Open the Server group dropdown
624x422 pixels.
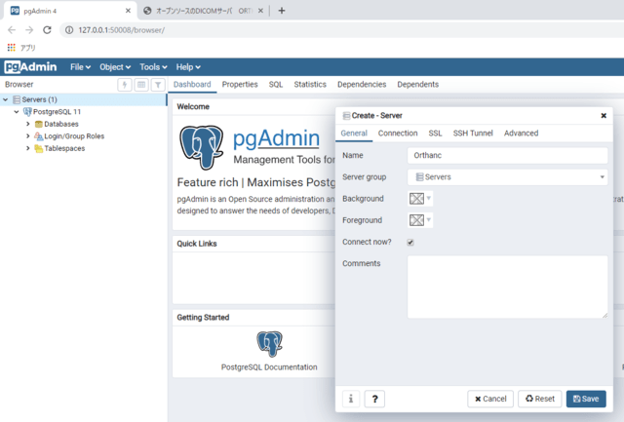click(x=507, y=177)
